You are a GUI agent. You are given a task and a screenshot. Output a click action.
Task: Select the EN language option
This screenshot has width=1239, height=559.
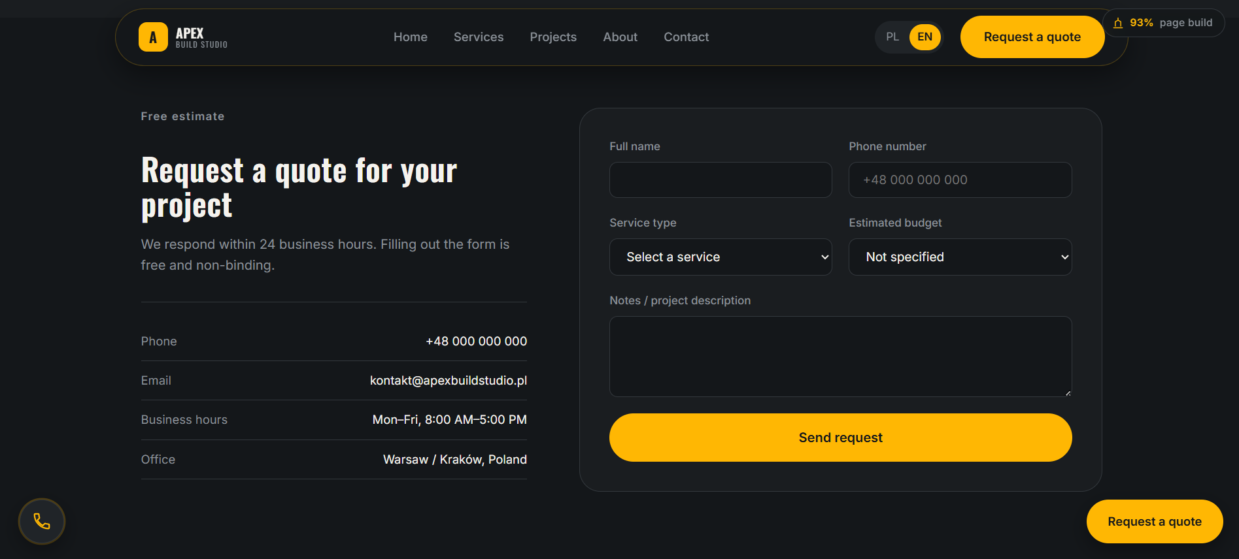925,37
